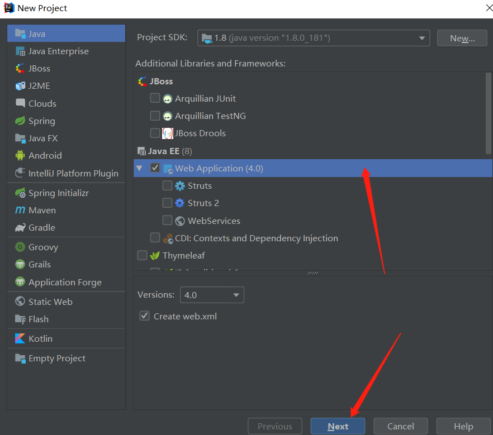Click the IntelliJ Platform Plugin icon
Viewport: 493px width, 435px height.
[20, 173]
